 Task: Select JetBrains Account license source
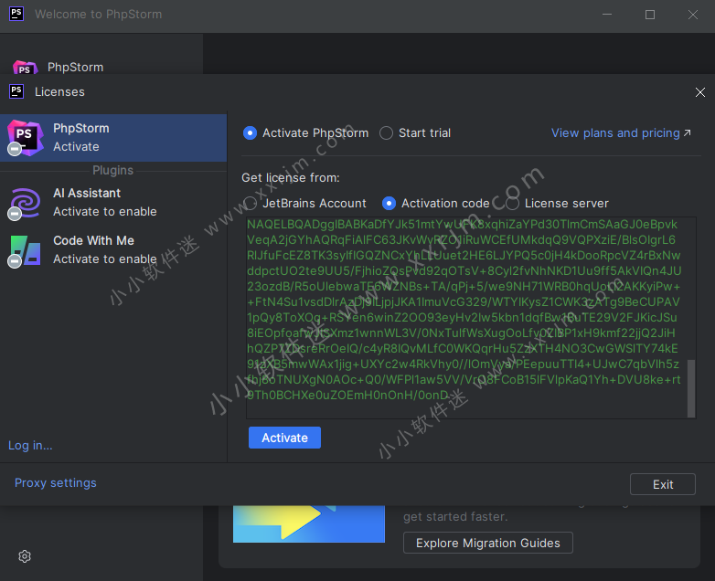click(x=250, y=203)
